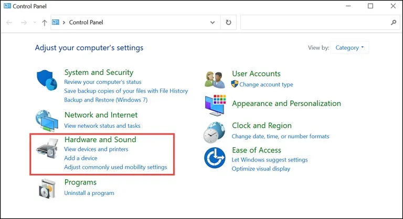Navigate forward with the forward arrow

pos(24,23)
